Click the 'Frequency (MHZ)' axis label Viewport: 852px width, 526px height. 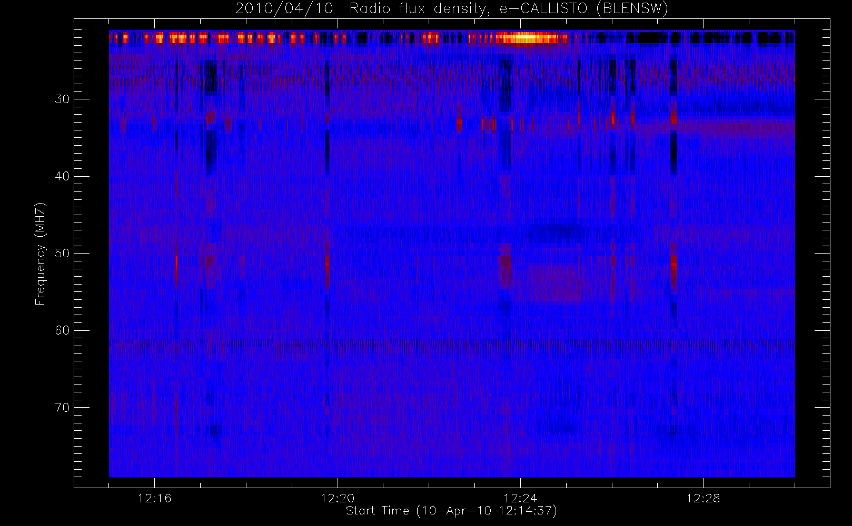click(x=41, y=254)
